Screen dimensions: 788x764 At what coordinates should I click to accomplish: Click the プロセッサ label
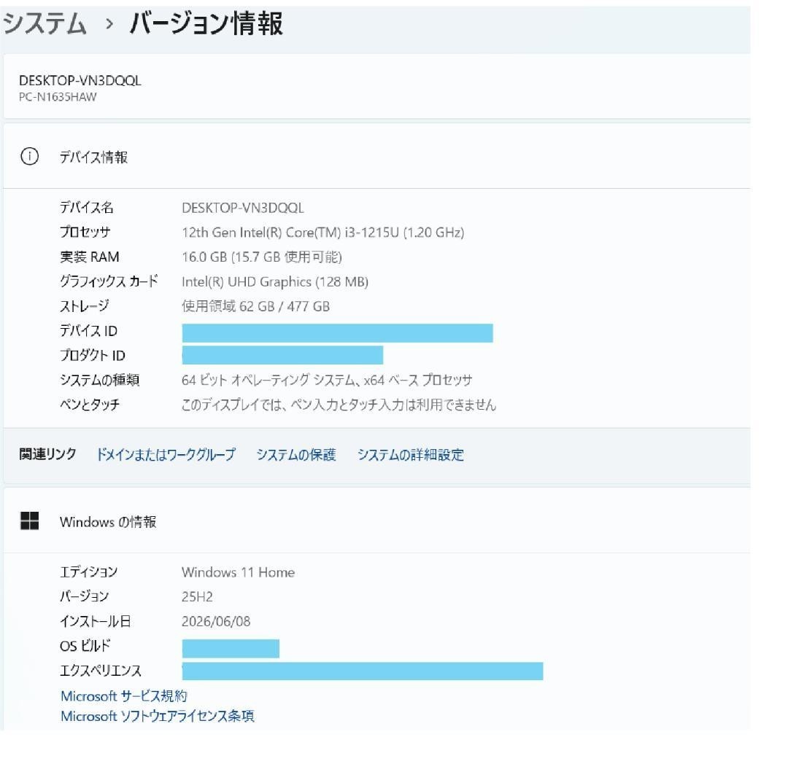(85, 232)
